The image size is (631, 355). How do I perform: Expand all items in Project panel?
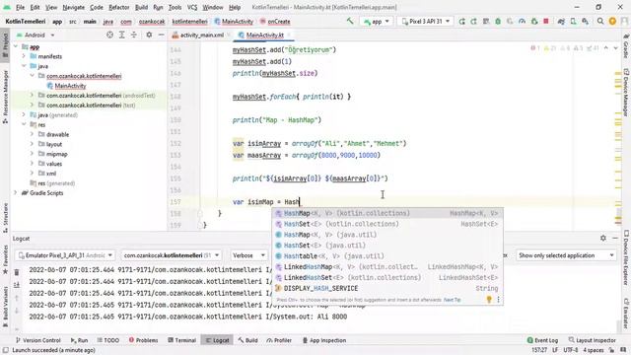pyautogui.click(x=121, y=35)
